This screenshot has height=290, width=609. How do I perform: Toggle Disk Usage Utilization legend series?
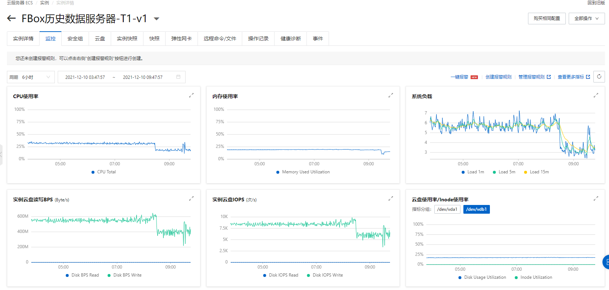coord(482,277)
